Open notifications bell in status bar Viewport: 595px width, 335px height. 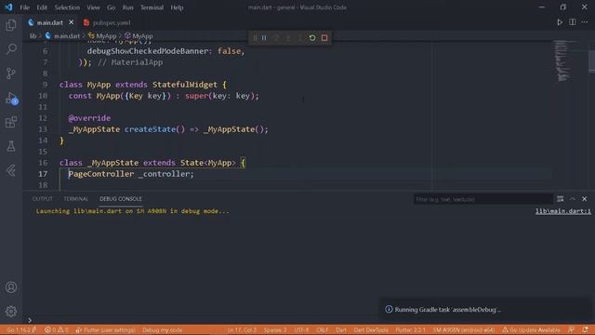coord(585,330)
